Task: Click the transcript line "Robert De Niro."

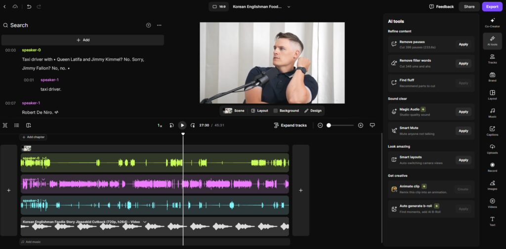Action: click(38, 112)
